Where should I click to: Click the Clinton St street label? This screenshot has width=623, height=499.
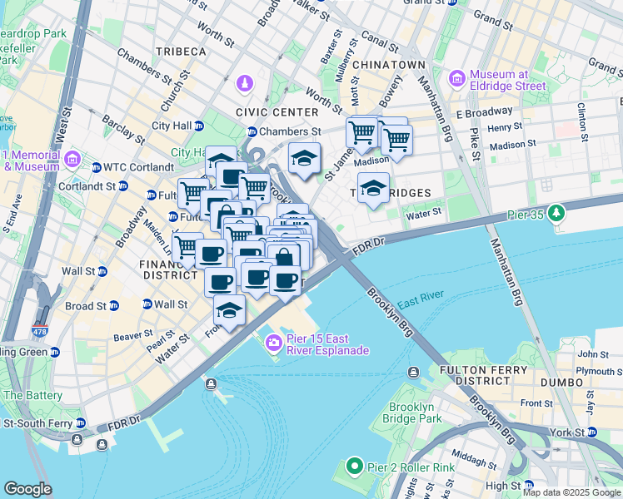582,122
